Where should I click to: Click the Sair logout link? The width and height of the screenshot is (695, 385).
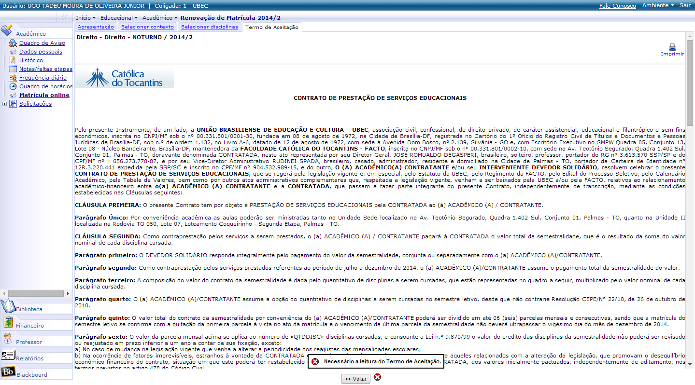pyautogui.click(x=685, y=5)
